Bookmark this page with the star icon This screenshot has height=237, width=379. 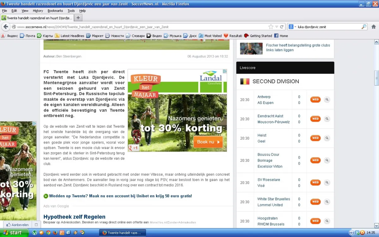click(271, 27)
